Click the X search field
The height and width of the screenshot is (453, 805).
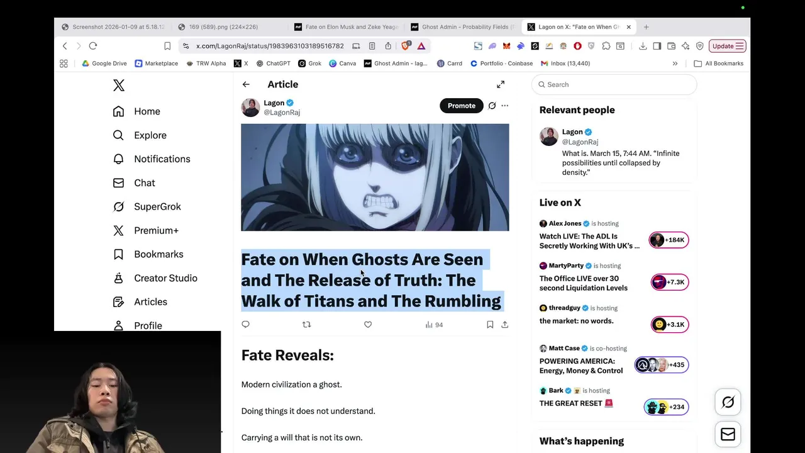click(x=614, y=84)
